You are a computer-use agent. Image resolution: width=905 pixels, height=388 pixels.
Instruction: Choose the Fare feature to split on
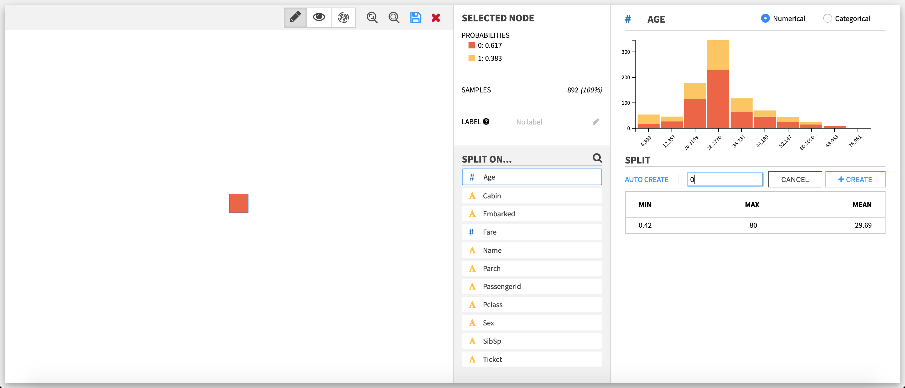coord(531,232)
